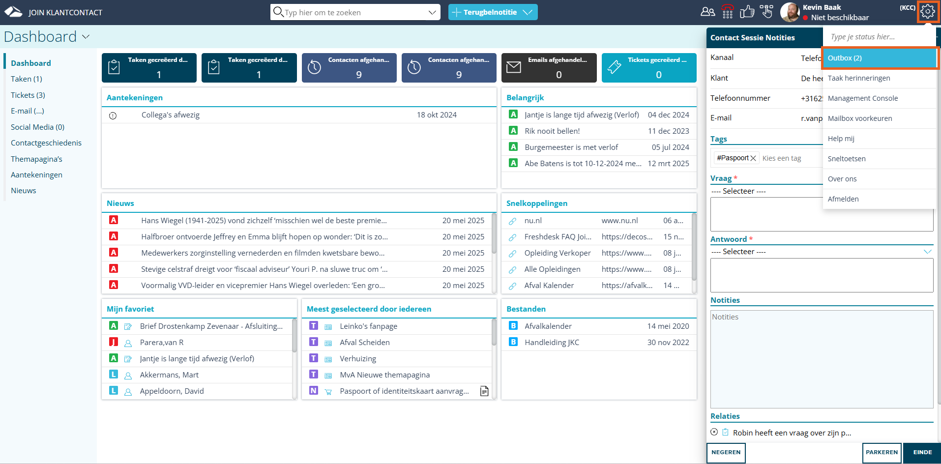Click the first Taken gecreëerd clipboard icon

[114, 67]
